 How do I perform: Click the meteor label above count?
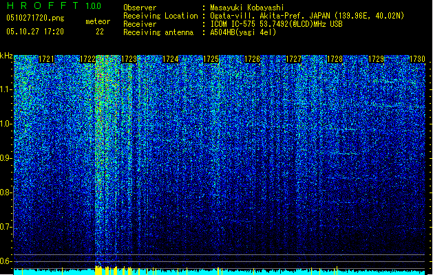98,21
